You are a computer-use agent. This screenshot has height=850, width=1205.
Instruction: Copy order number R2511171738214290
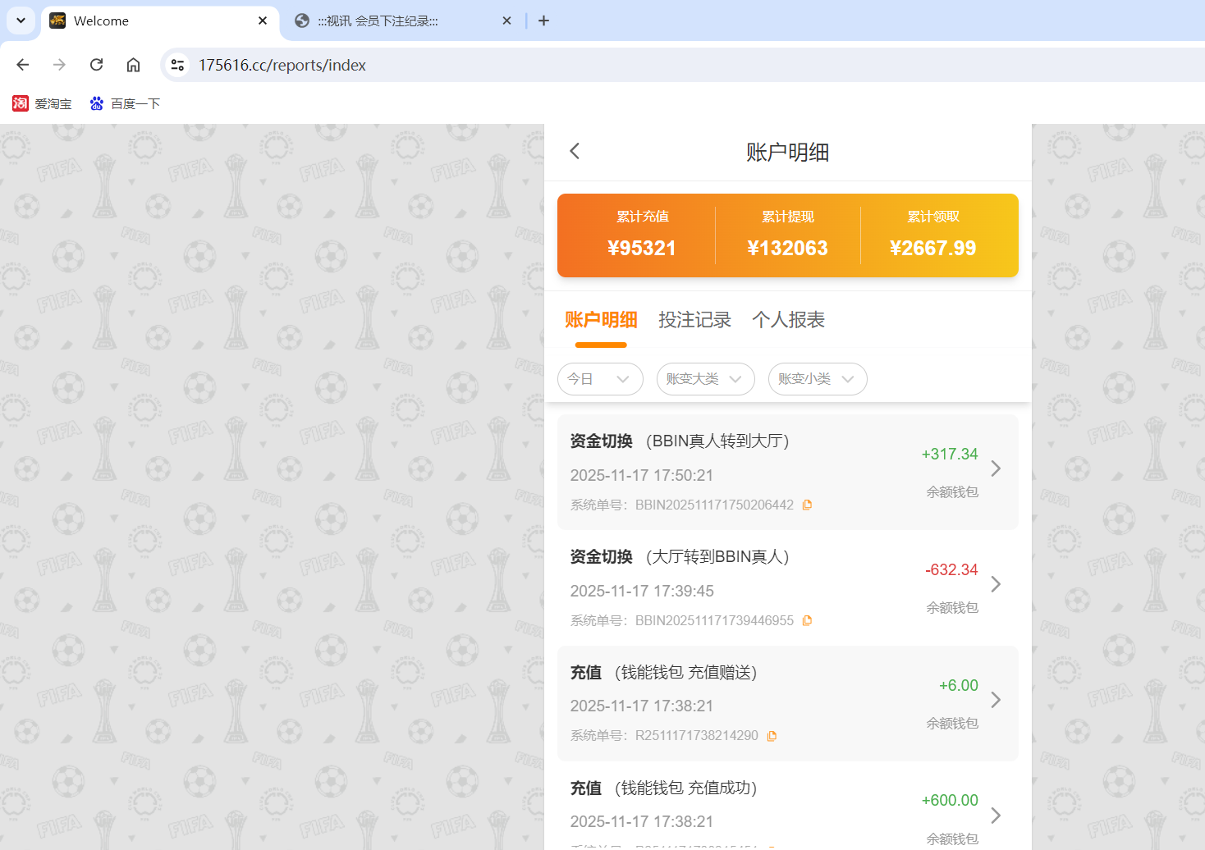pos(771,735)
